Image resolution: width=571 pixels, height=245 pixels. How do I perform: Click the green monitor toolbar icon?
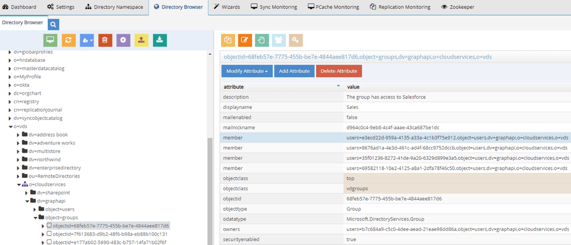[x=50, y=40]
